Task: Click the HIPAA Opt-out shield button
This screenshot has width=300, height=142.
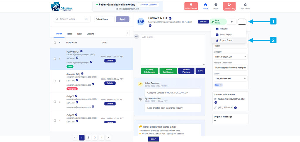Action: tap(191, 6)
